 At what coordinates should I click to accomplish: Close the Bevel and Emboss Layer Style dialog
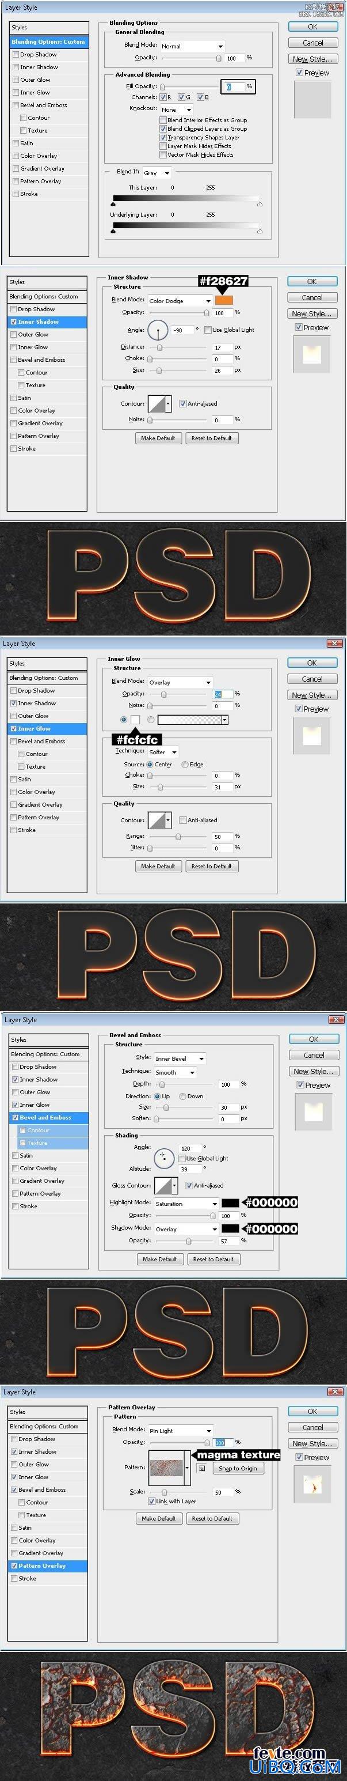click(x=337, y=1019)
